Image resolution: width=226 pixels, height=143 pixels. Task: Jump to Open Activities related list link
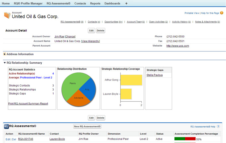tap(158, 22)
